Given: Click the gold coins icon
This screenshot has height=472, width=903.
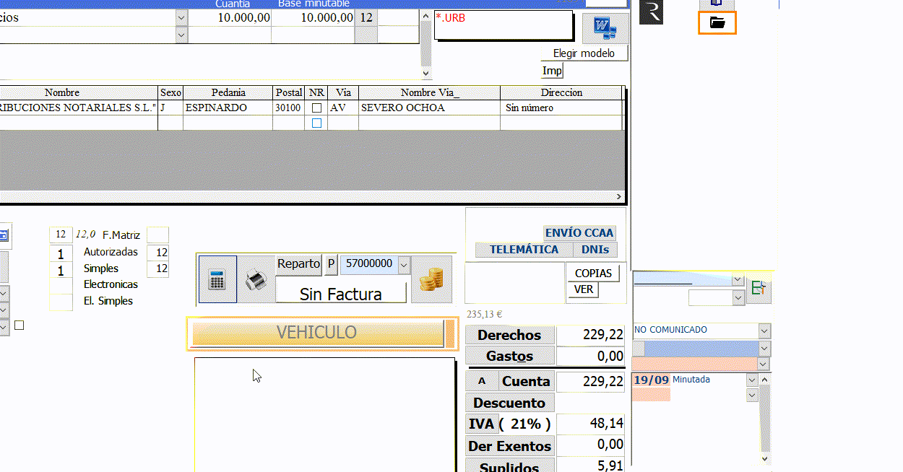Looking at the screenshot, I should point(432,279).
